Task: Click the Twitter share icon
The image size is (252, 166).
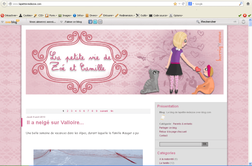Action: [95, 22]
